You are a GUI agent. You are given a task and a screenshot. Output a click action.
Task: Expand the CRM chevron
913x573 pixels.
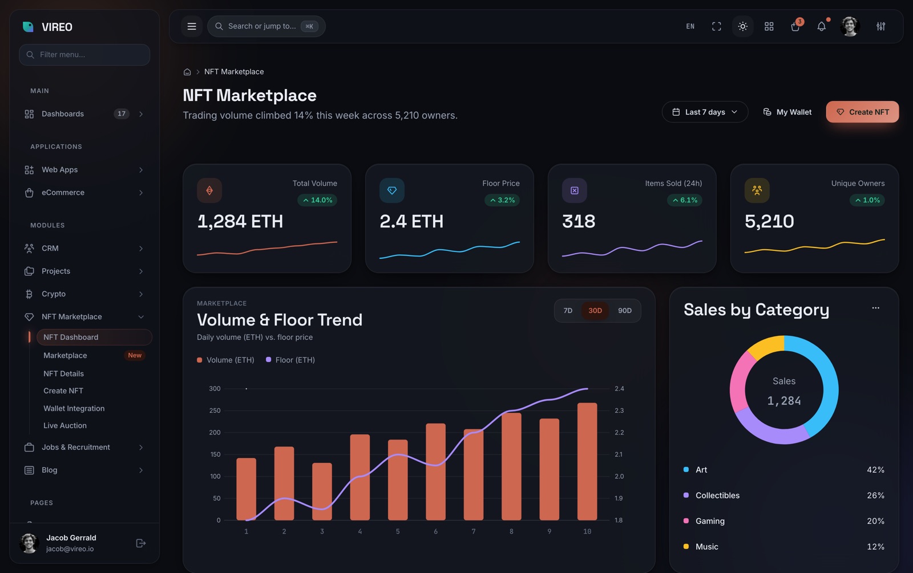tap(141, 249)
